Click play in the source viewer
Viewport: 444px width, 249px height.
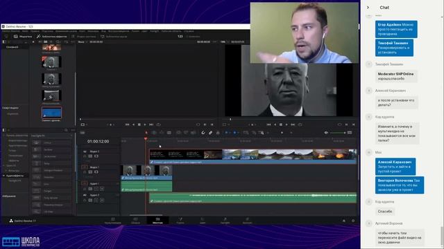point(145,124)
